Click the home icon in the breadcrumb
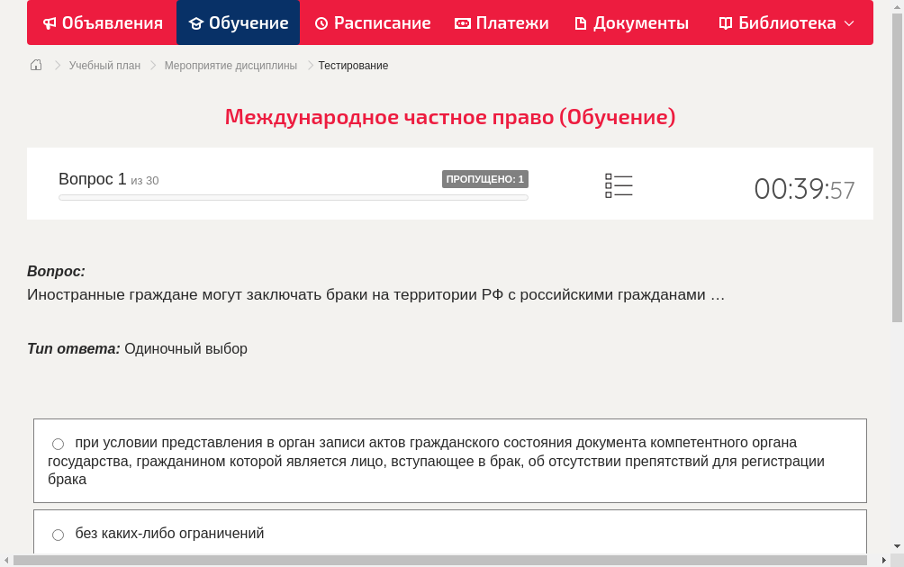The width and height of the screenshot is (904, 567). 35,65
